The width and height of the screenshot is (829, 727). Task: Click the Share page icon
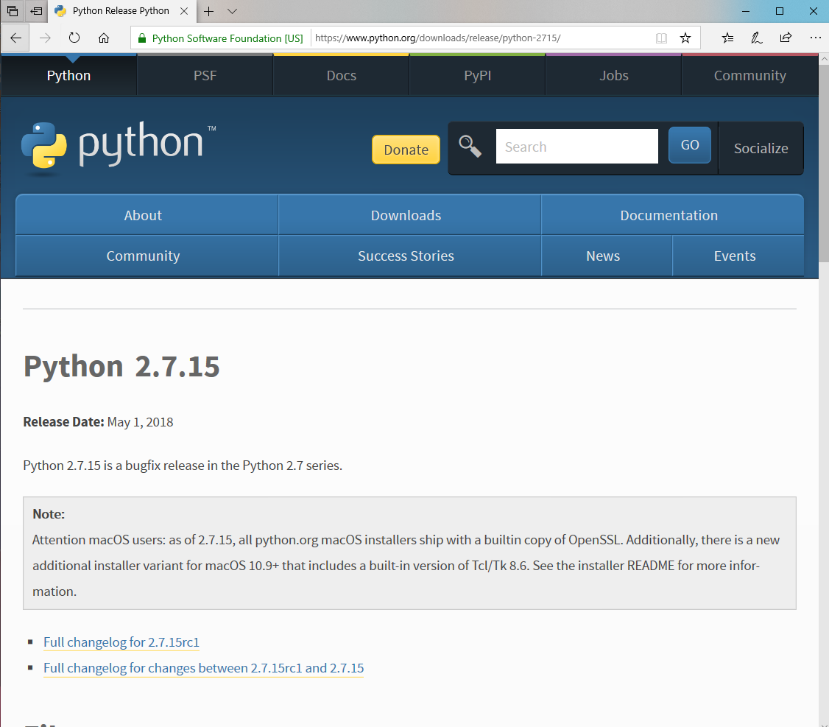click(x=786, y=38)
